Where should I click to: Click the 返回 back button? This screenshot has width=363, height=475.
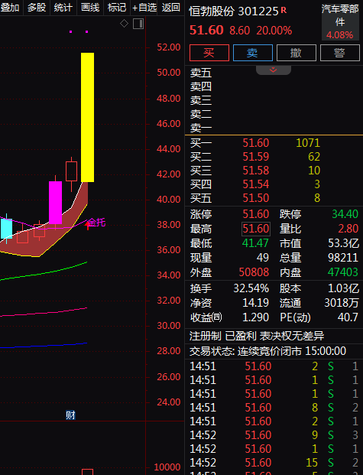(171, 8)
